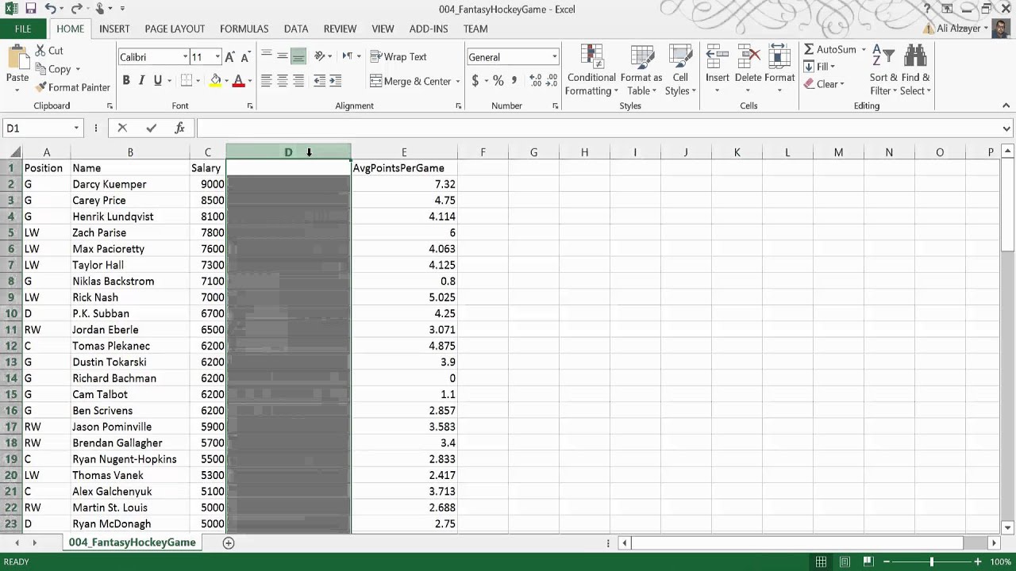Screen dimensions: 1016x571
Task: Open Sort & Filter menu
Action: 883,71
